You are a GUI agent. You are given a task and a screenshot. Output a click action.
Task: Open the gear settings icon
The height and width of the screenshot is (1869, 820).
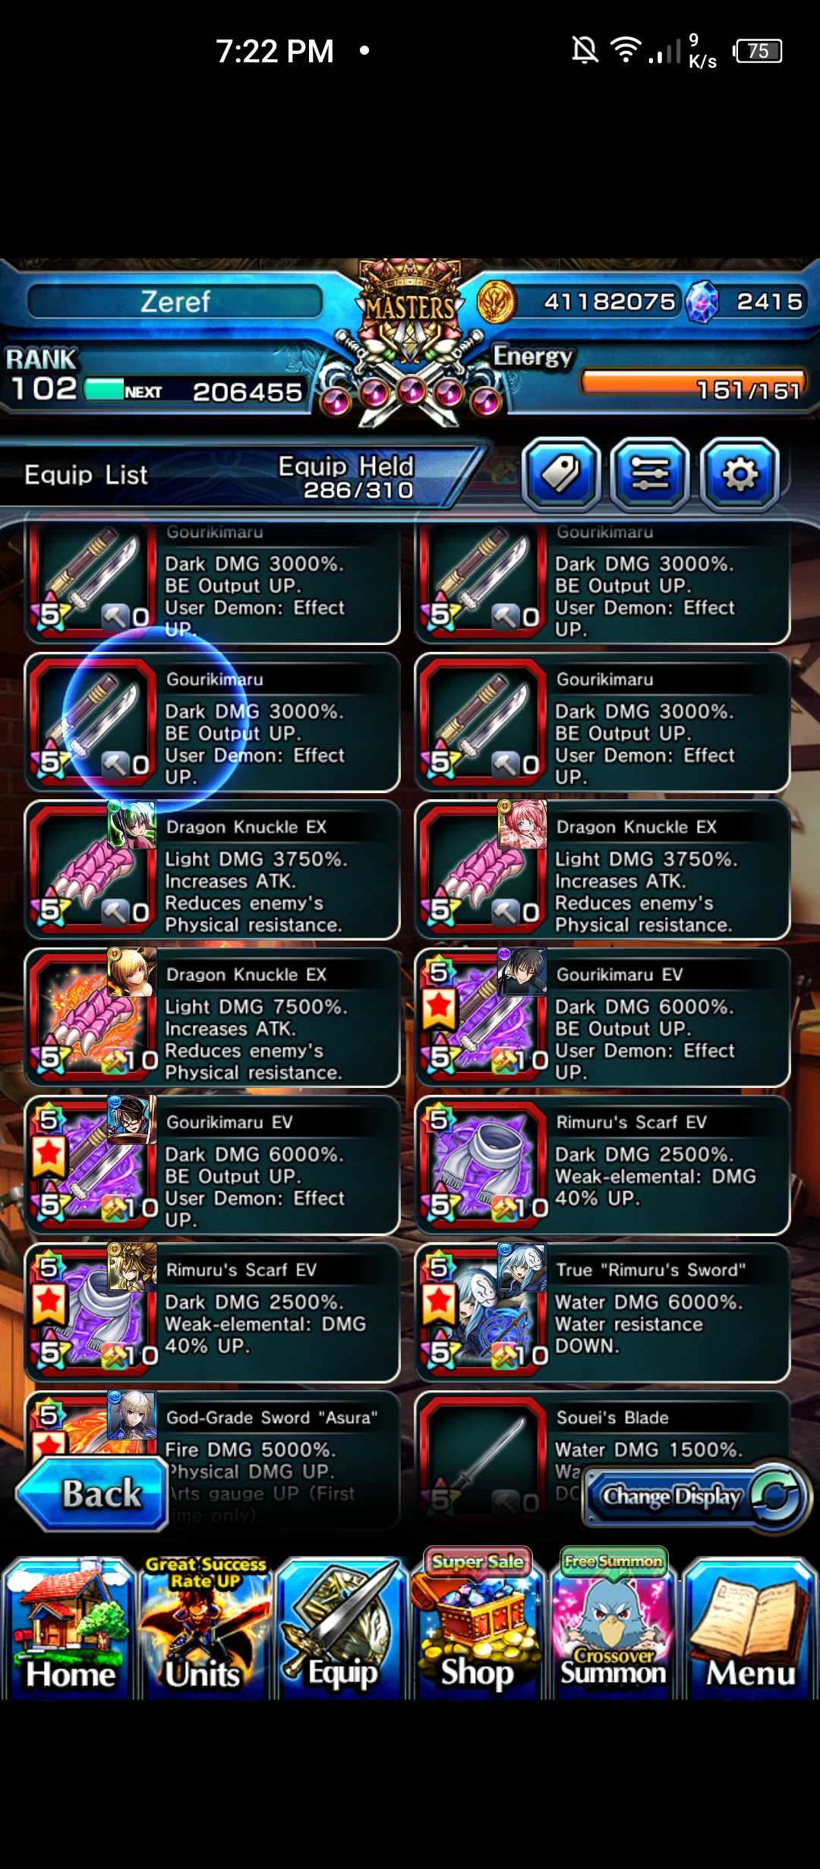click(740, 475)
